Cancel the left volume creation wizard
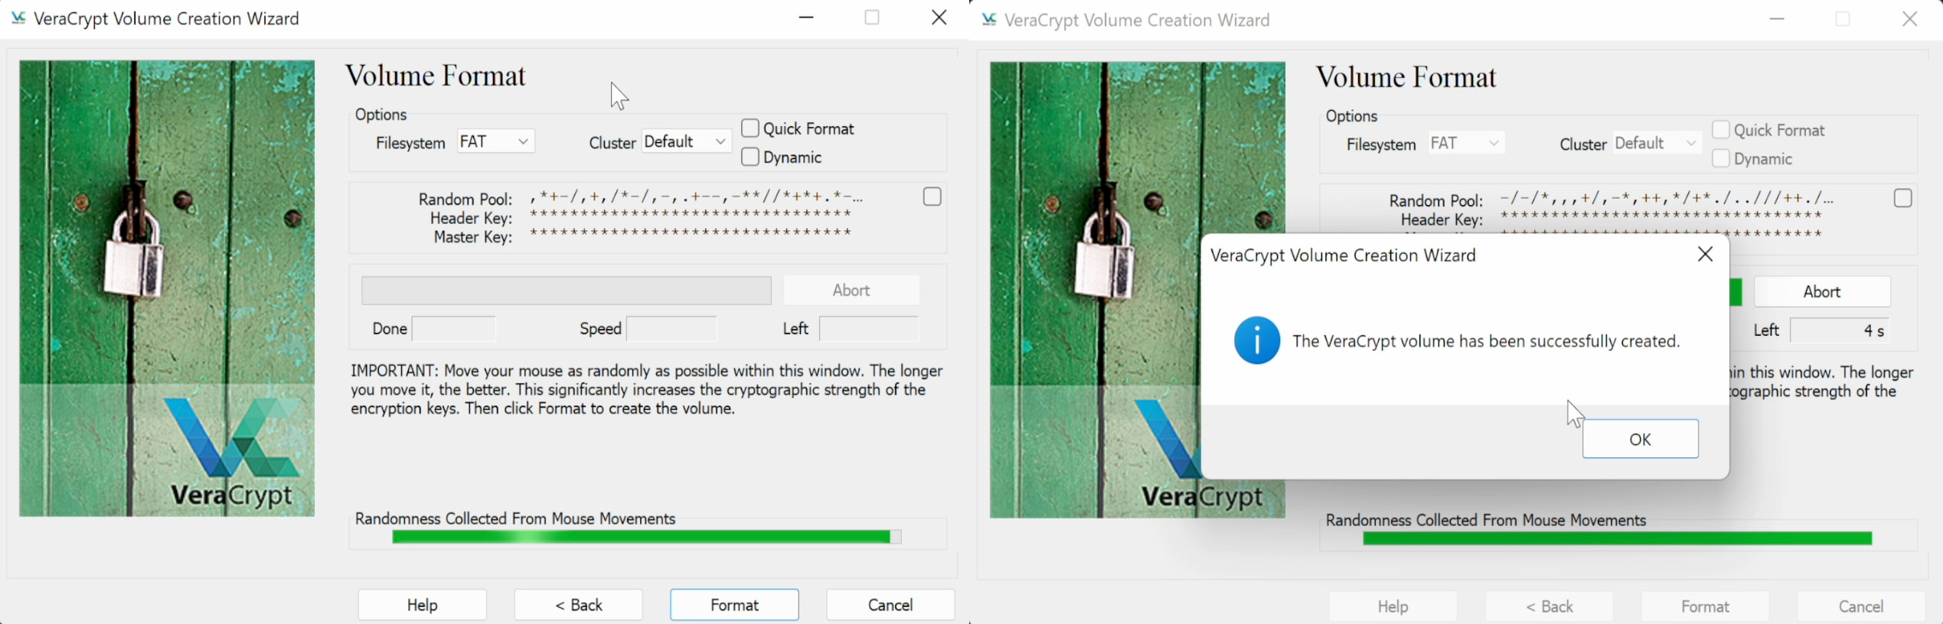 [890, 605]
